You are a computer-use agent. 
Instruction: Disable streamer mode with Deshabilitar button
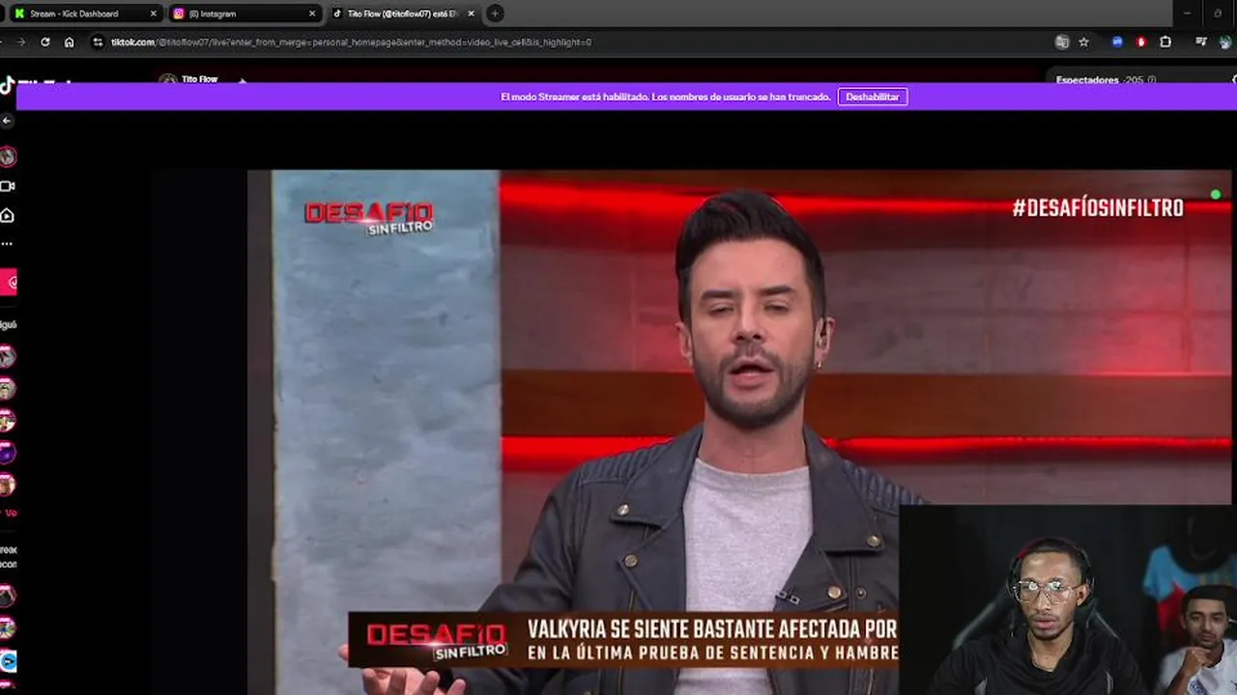coord(873,97)
